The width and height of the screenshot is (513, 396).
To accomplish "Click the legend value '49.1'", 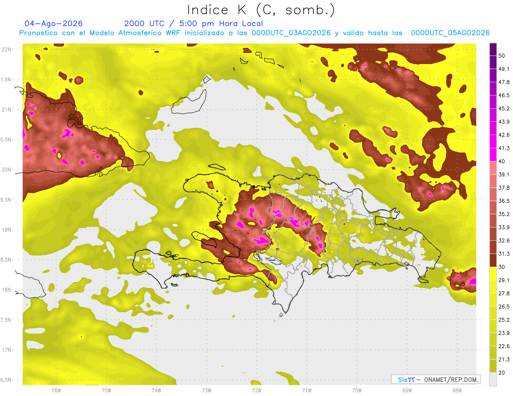I will [504, 69].
